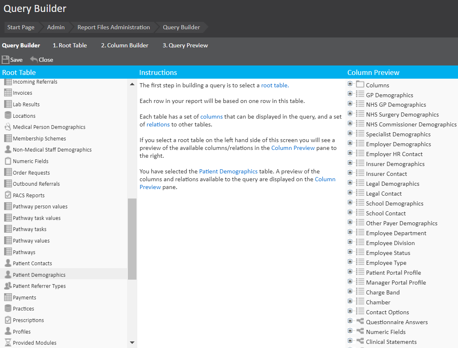458x348 pixels.
Task: Click the Pathway person values icon
Action: [x=8, y=206]
